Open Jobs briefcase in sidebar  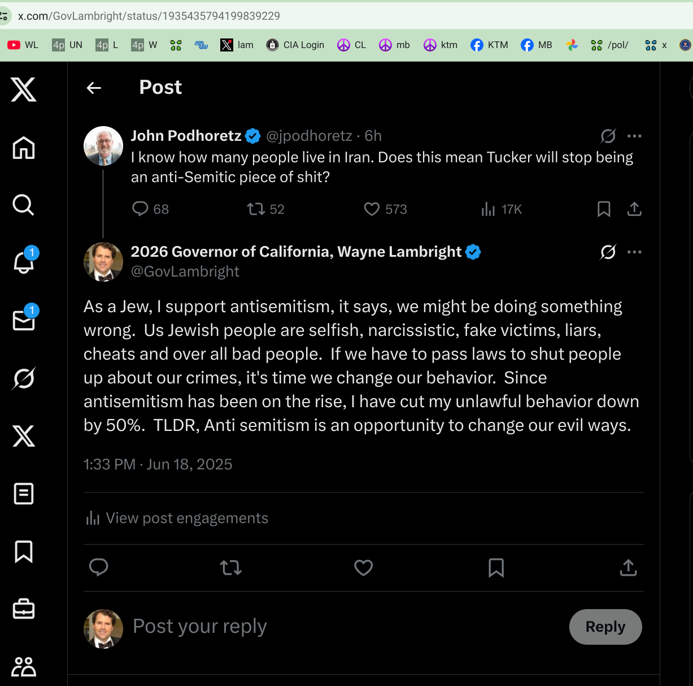pyautogui.click(x=24, y=609)
